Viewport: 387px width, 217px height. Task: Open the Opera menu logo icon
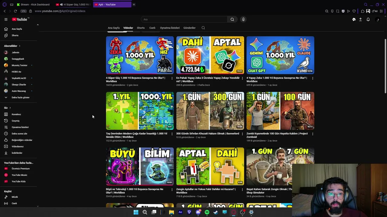pos(5,5)
